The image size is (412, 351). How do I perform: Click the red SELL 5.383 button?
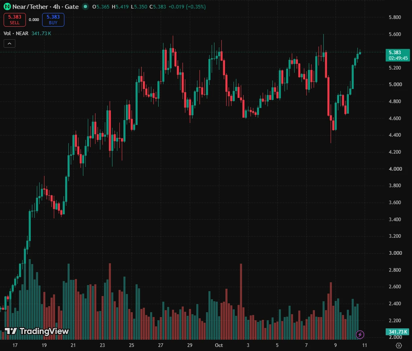[x=15, y=20]
